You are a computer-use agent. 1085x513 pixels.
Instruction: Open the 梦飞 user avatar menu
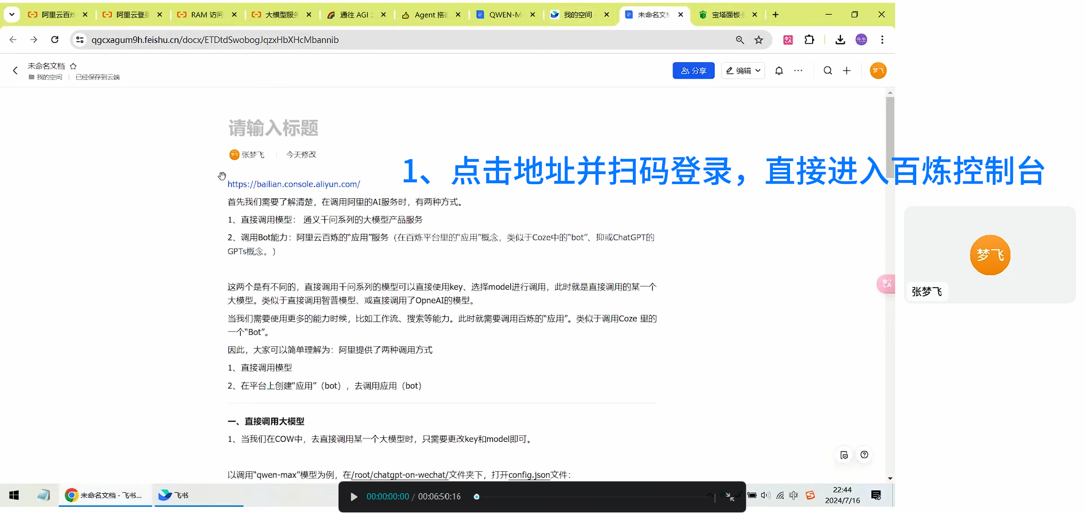coord(878,71)
